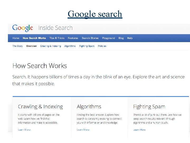Viewport: 190px width, 143px height.
Task: Switch to The Story sub-tab
Action: click(17, 46)
